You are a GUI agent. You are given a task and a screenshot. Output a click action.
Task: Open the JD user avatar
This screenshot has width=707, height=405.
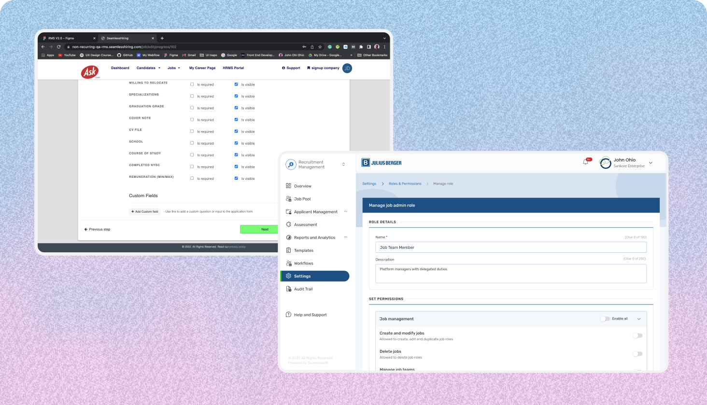point(347,68)
